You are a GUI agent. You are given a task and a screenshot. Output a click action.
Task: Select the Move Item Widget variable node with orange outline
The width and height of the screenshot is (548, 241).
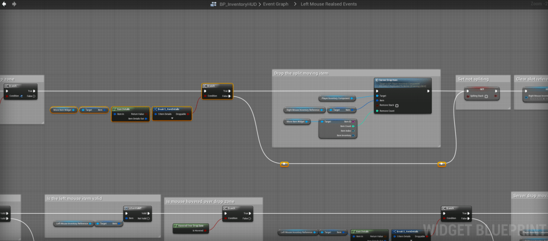point(64,110)
